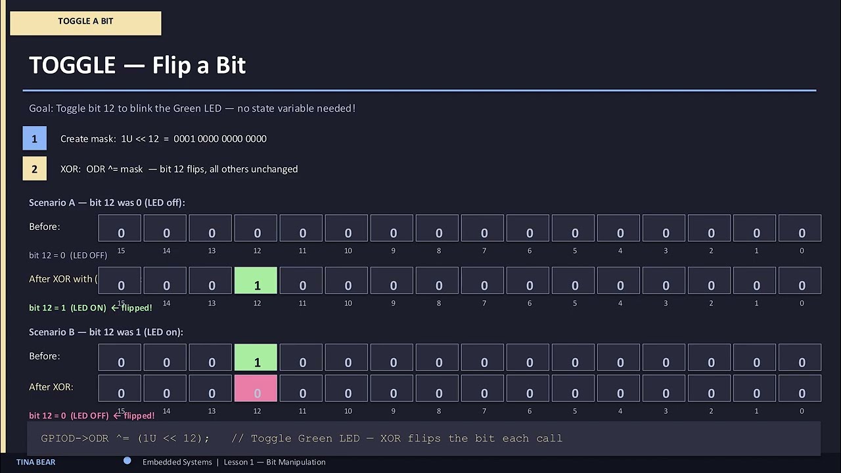Click bit 15 cell in Scenario A Before row
The height and width of the screenshot is (473, 841).
point(120,228)
